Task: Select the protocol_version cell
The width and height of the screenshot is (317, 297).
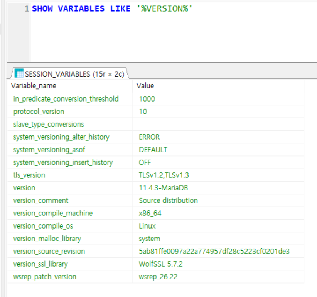Action: click(70, 112)
